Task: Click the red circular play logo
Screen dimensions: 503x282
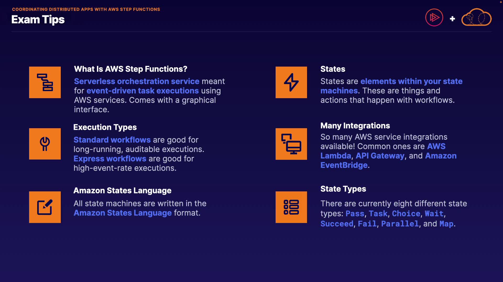Action: (434, 18)
